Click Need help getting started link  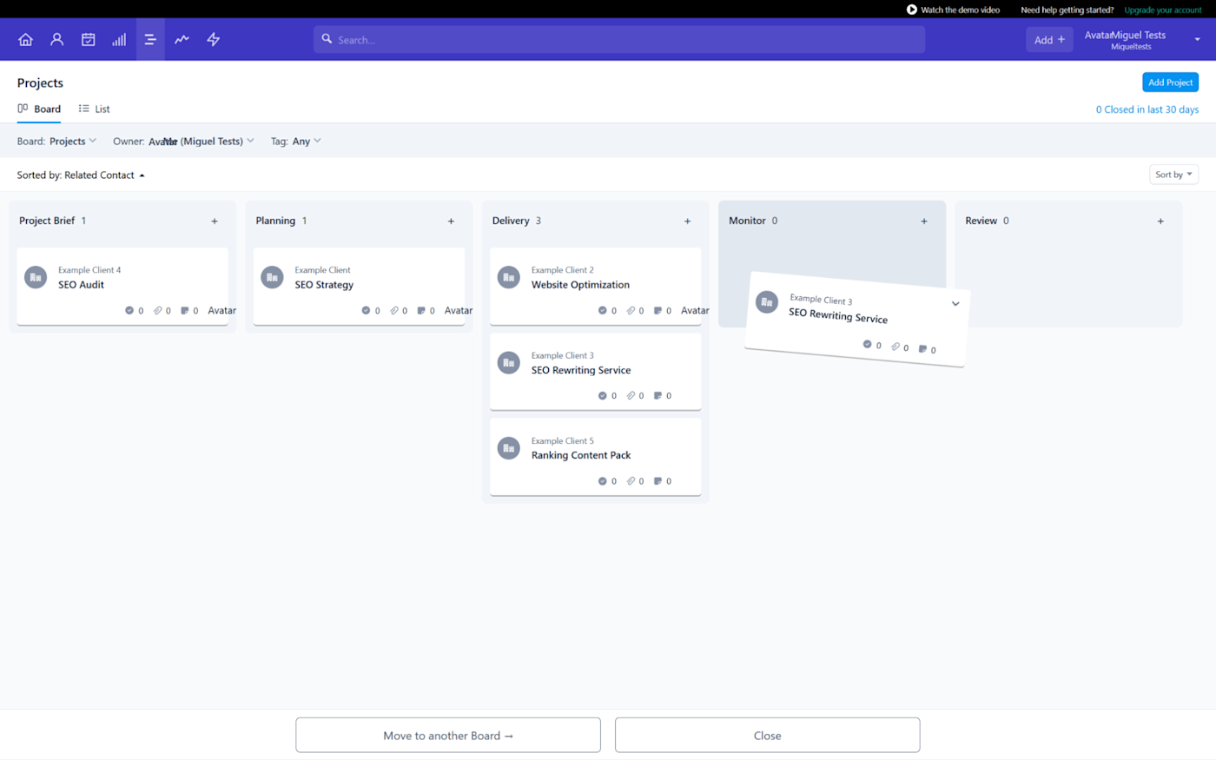[1067, 10]
